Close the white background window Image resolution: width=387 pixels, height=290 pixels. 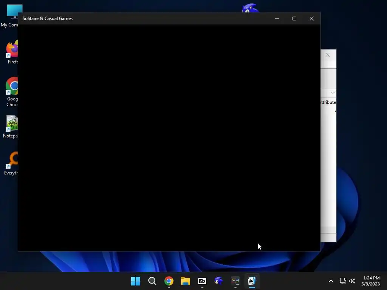[328, 55]
